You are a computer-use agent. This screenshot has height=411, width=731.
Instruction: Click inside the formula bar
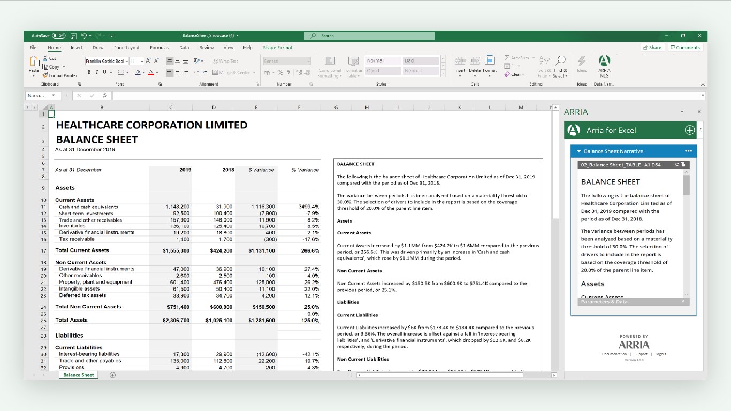point(406,96)
